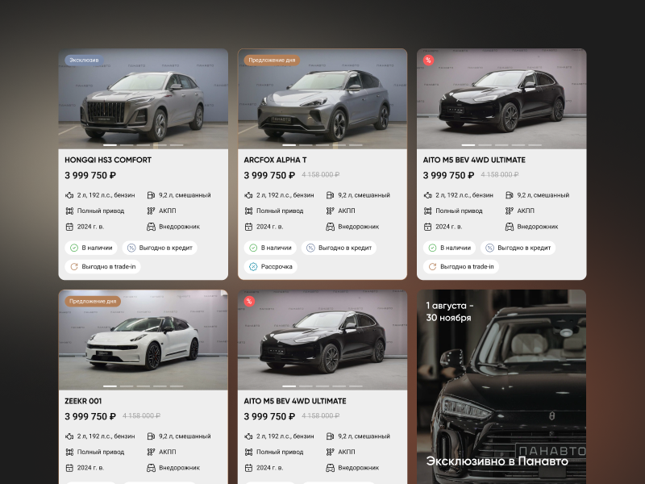The image size is (645, 484).
Task: Click the body type icon in ZEEKR 001 card
Action: point(152,468)
